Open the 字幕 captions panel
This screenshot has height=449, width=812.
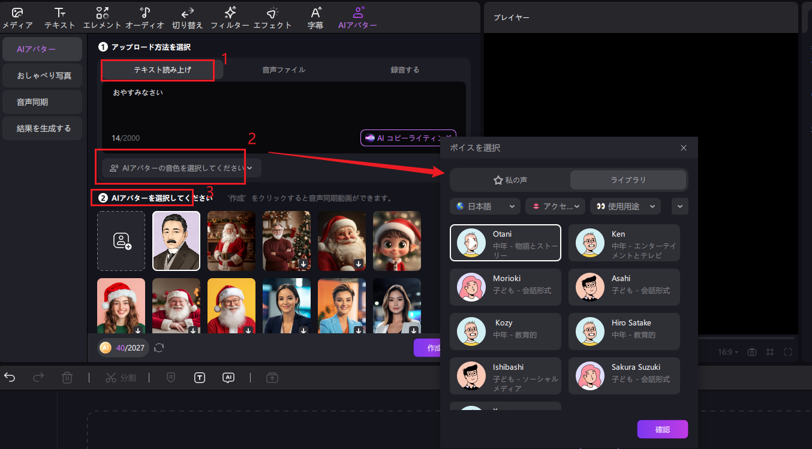point(315,18)
